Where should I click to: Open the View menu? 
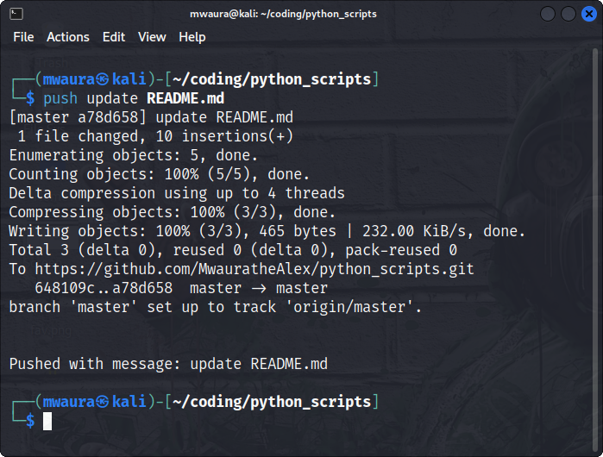(152, 37)
